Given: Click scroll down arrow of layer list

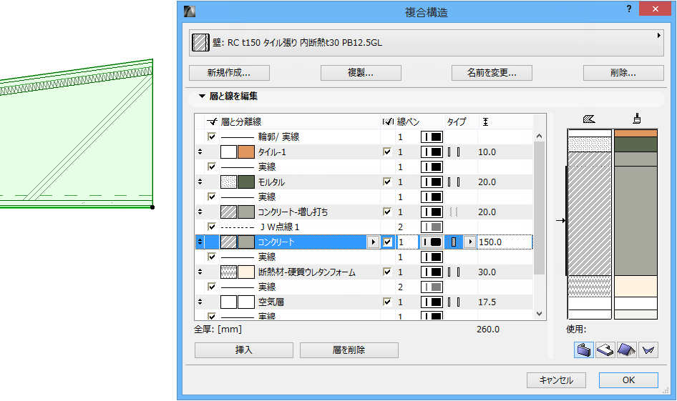Looking at the screenshot, I should (x=539, y=314).
